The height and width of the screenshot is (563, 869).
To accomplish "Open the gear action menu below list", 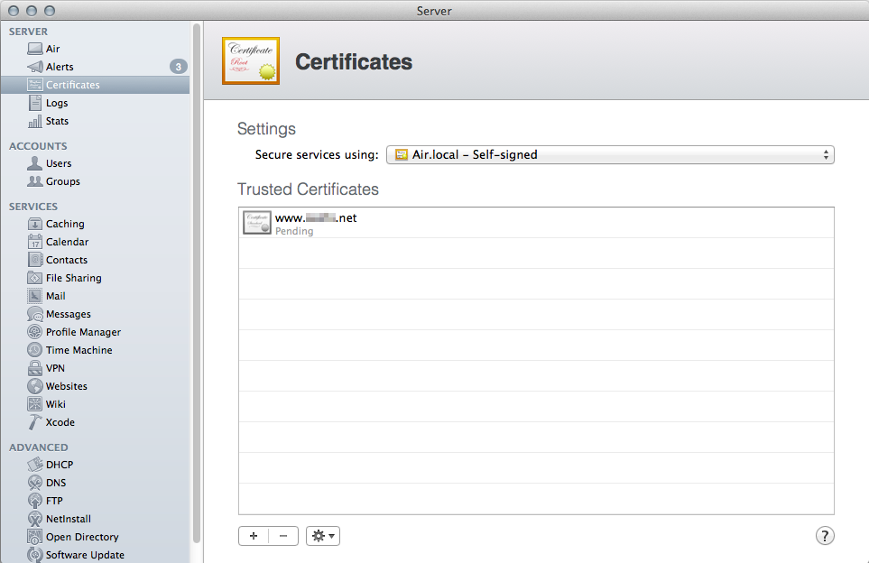I will [323, 536].
